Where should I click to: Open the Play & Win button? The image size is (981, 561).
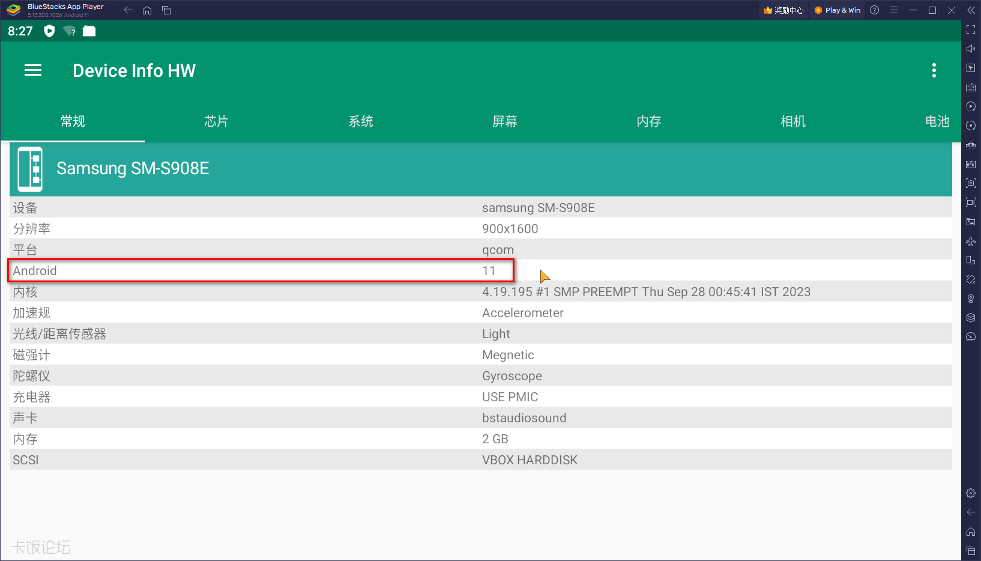[x=838, y=10]
